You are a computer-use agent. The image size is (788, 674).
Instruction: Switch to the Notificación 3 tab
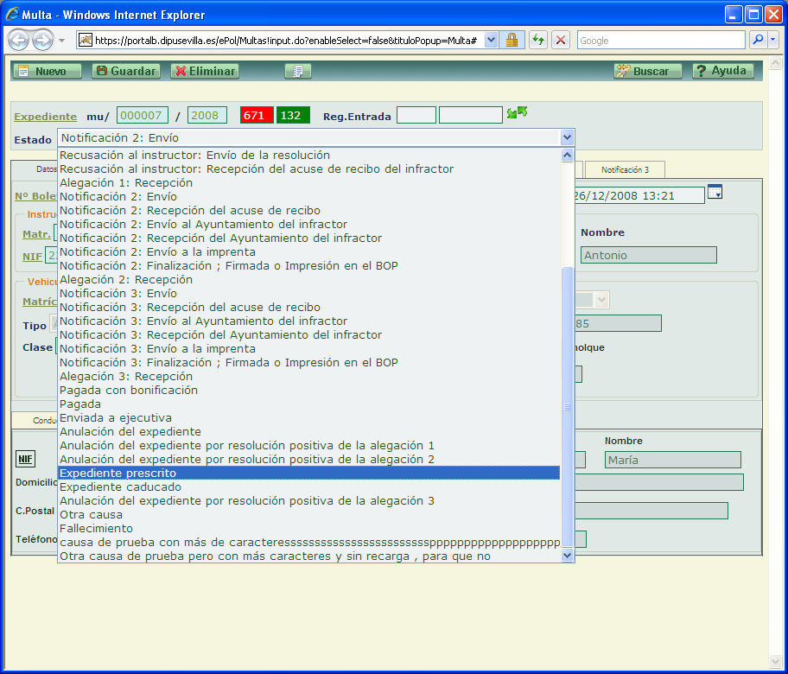[625, 169]
